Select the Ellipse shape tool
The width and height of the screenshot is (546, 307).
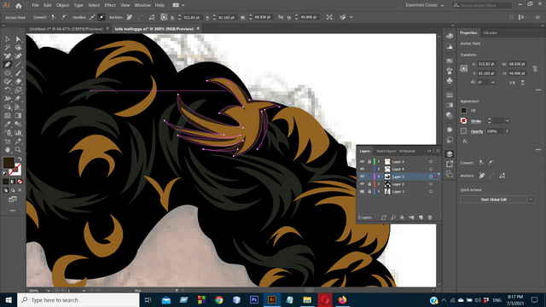(8, 73)
